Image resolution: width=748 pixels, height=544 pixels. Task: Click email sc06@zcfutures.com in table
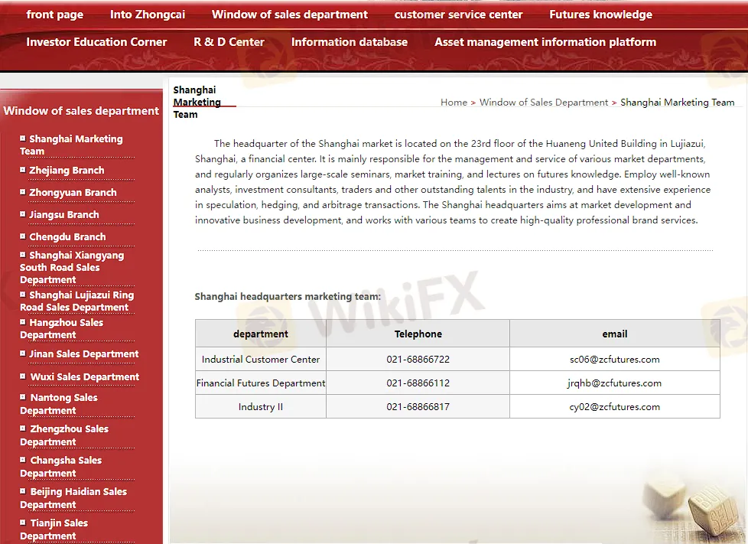[614, 360]
